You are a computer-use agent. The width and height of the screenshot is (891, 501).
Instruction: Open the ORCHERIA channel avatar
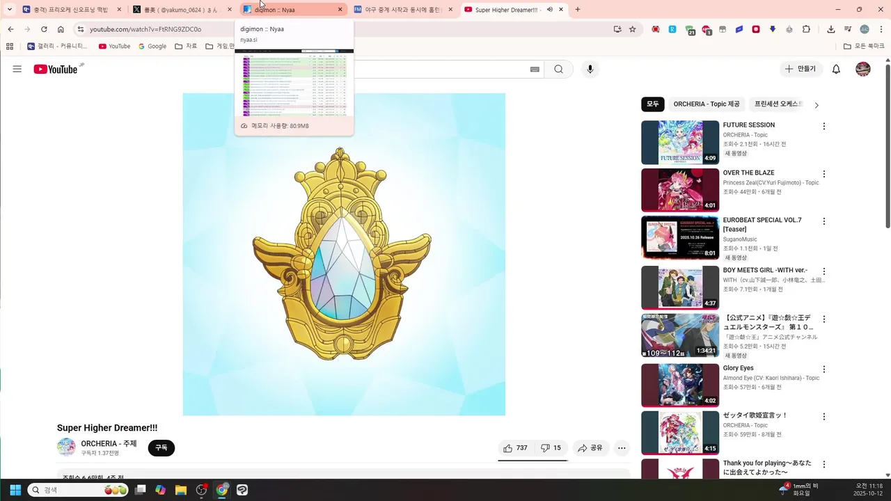(66, 447)
